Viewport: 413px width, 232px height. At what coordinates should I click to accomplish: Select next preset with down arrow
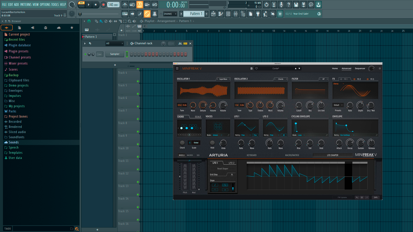[x=299, y=69]
